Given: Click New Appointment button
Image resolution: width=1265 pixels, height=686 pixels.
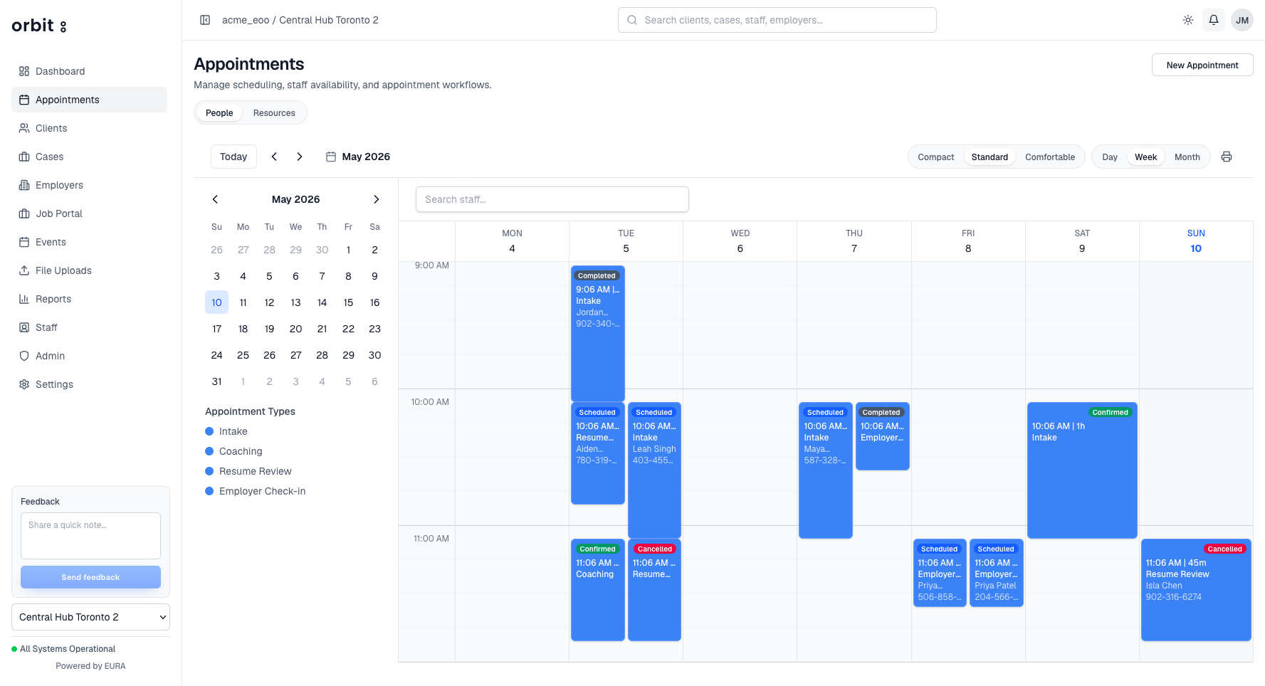Looking at the screenshot, I should pyautogui.click(x=1202, y=65).
